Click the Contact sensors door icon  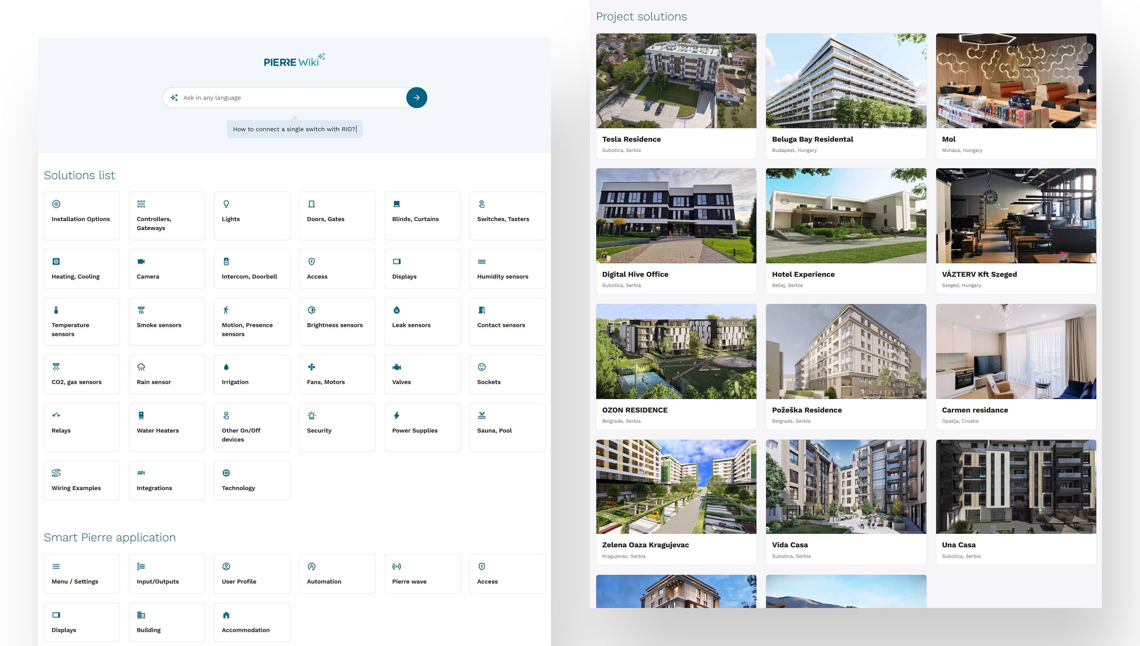coord(482,310)
